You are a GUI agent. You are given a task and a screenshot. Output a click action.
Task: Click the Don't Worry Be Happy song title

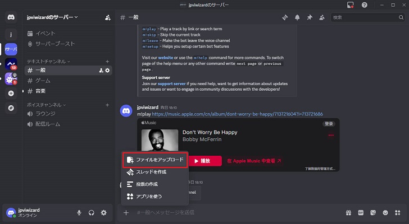pyautogui.click(x=210, y=132)
